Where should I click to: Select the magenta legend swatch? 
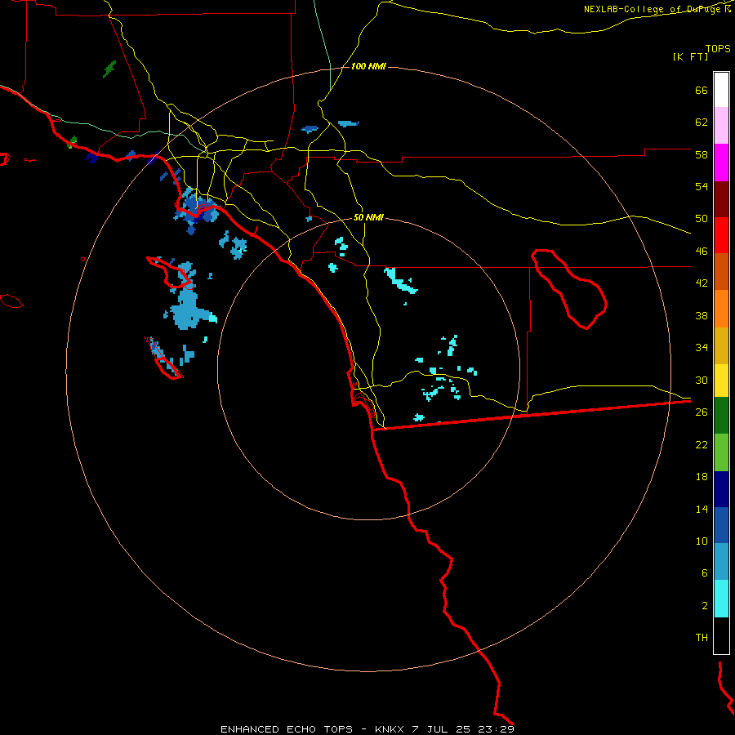pyautogui.click(x=721, y=163)
